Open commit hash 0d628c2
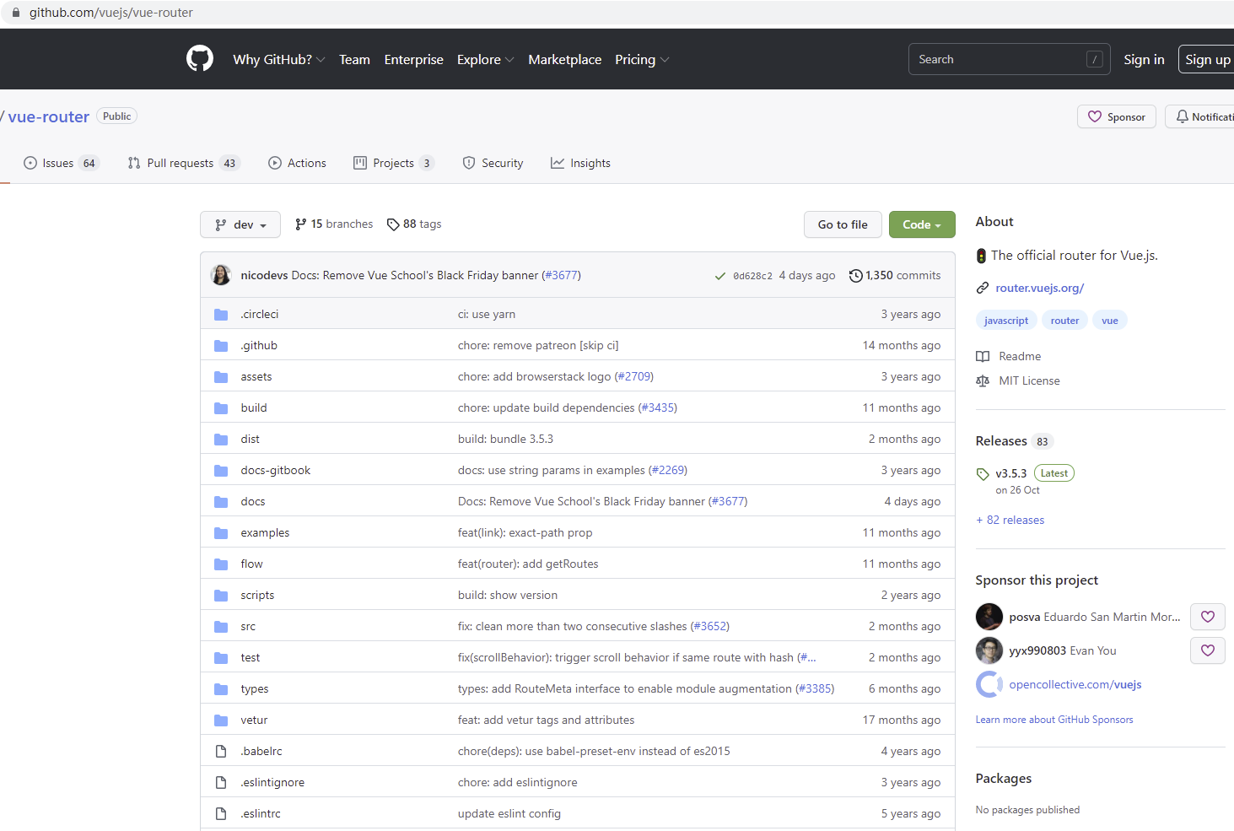Image resolution: width=1234 pixels, height=831 pixels. coord(752,276)
